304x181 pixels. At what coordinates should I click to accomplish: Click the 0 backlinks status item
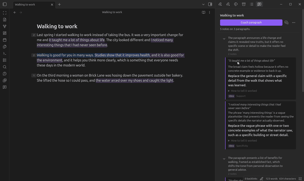tap(251, 179)
